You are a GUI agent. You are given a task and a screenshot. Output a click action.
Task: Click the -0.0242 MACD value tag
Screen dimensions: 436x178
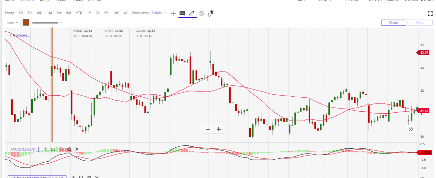tap(425, 152)
